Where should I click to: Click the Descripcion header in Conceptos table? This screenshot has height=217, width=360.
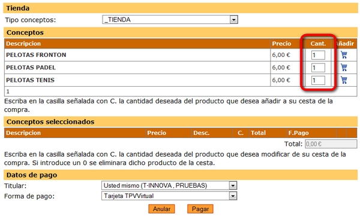(23, 44)
